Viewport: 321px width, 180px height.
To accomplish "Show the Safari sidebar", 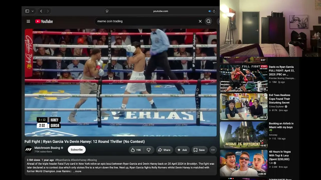I will point(27,11).
